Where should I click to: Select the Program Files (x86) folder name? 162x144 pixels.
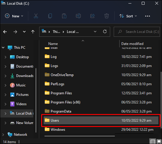(x=65, y=102)
